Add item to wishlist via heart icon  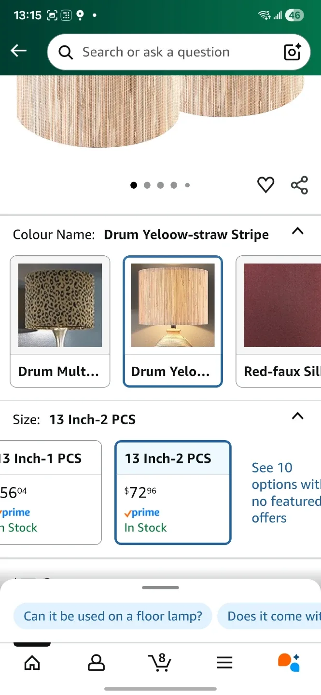pyautogui.click(x=265, y=185)
